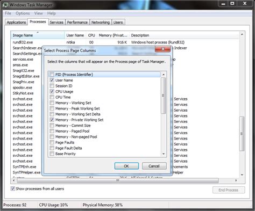
Task: Click the process list vertical scrollbar thumb
Action: 242,134
